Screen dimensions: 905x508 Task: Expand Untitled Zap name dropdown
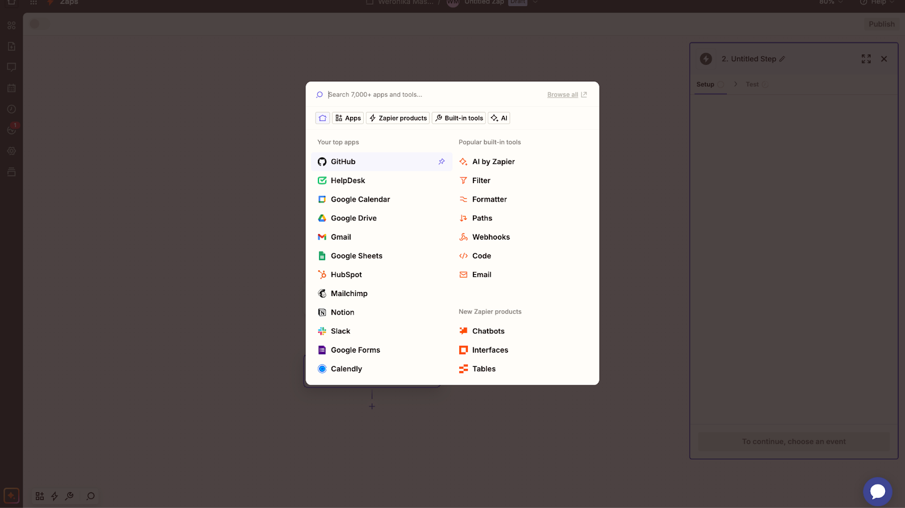click(x=535, y=2)
